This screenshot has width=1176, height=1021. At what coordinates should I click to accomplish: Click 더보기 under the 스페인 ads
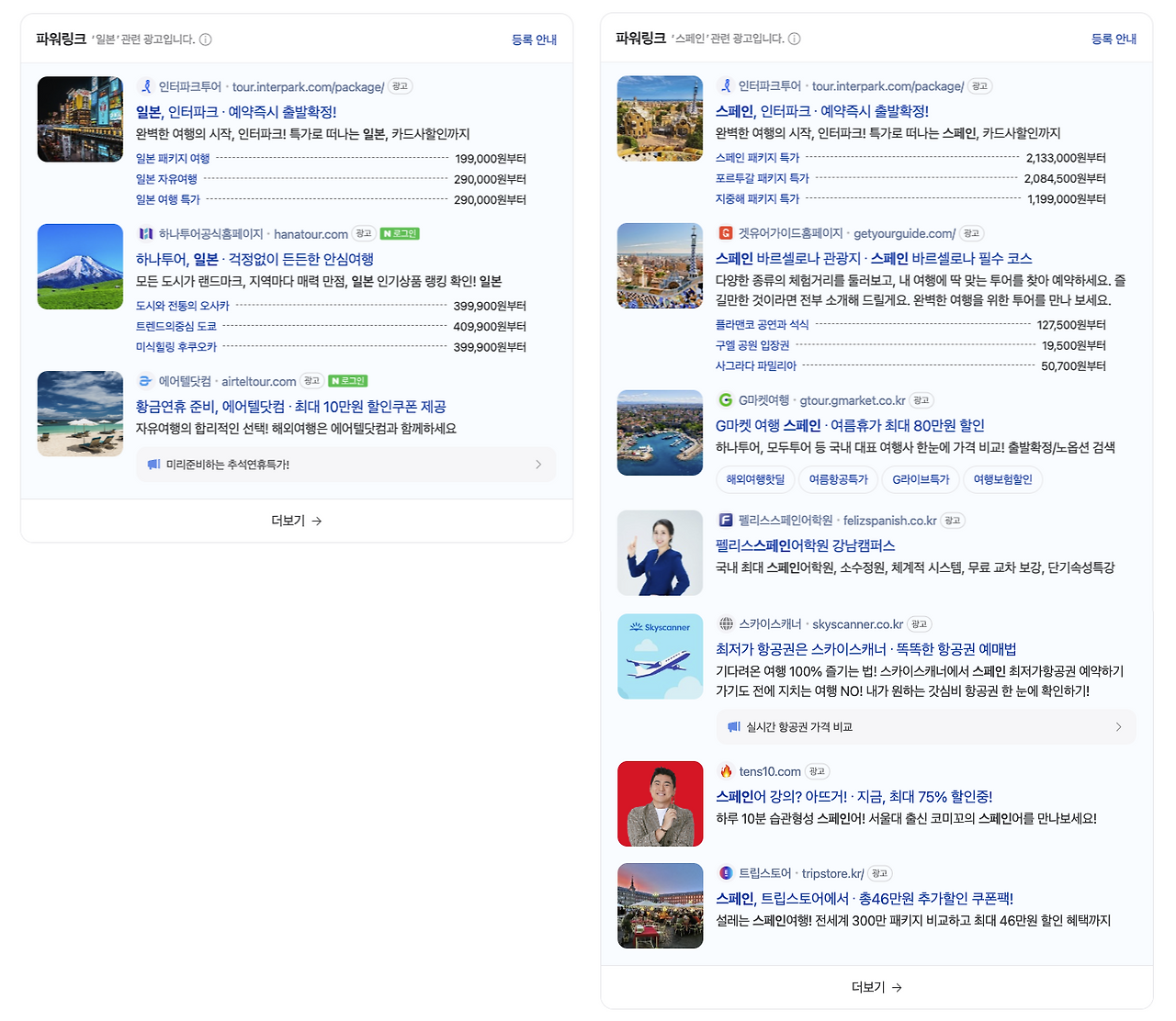click(876, 987)
